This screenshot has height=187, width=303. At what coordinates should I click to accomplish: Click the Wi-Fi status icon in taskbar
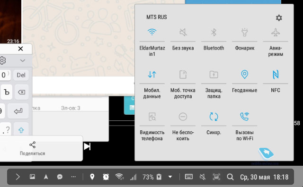tap(119, 177)
